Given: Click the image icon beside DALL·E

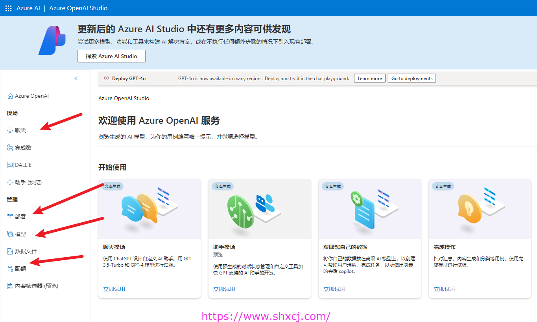Looking at the screenshot, I should (x=10, y=165).
